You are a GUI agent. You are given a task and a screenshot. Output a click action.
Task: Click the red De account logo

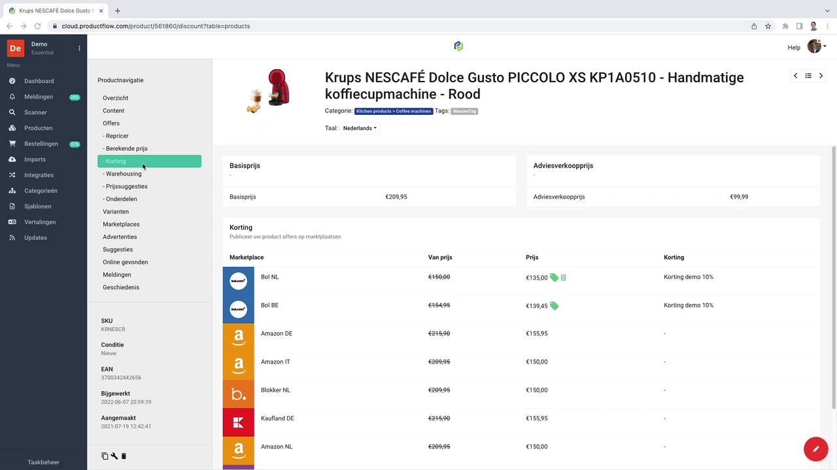[16, 48]
